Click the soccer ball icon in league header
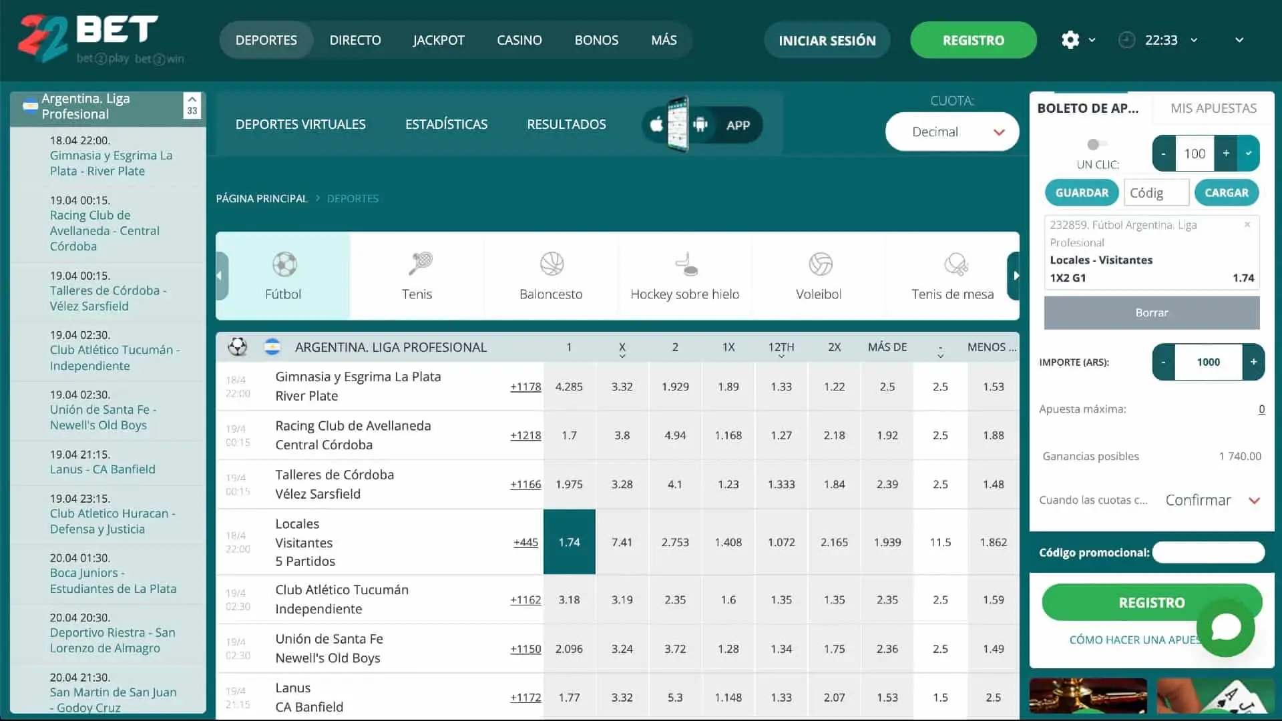Image resolution: width=1282 pixels, height=721 pixels. pyautogui.click(x=238, y=346)
